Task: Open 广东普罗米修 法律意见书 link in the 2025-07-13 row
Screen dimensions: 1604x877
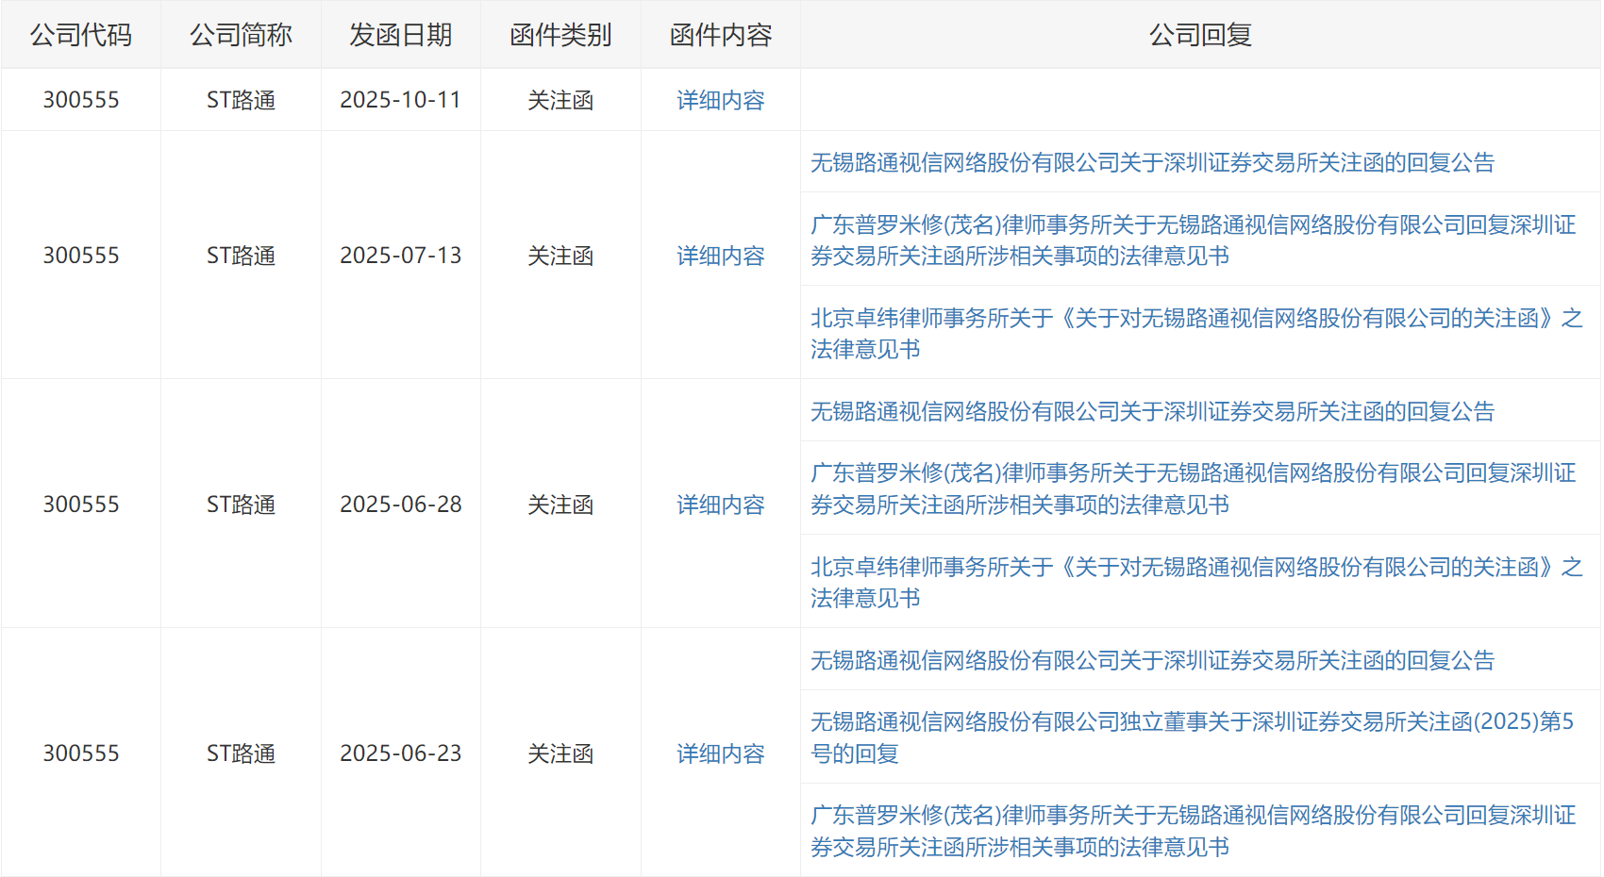Action: [1194, 240]
